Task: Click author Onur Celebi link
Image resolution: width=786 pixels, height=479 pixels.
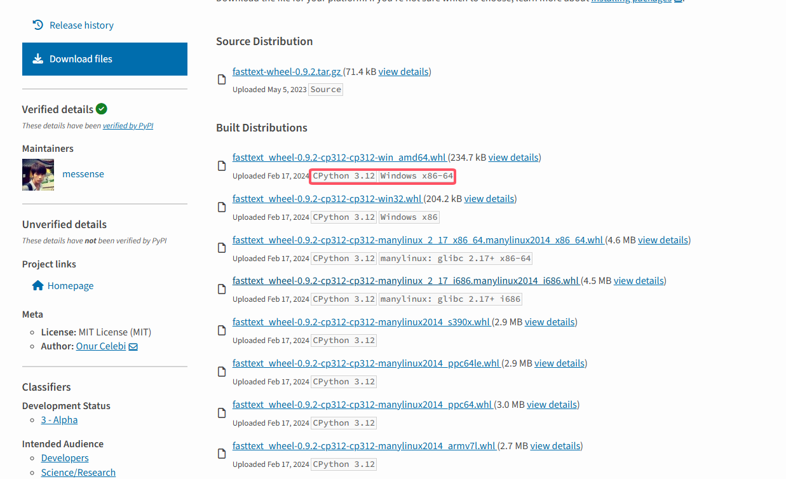Action: (x=101, y=346)
